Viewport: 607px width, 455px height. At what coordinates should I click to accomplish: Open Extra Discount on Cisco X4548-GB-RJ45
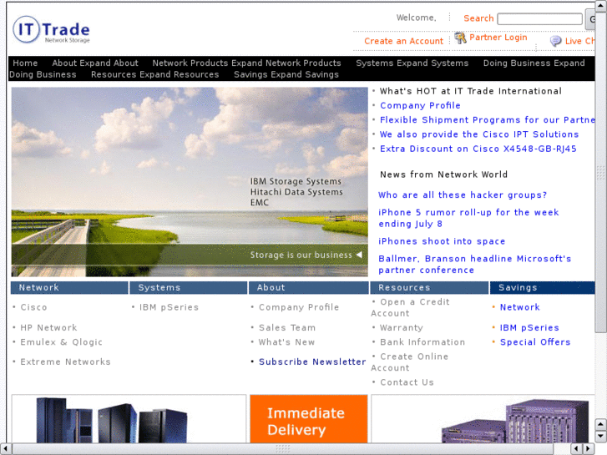coord(478,149)
